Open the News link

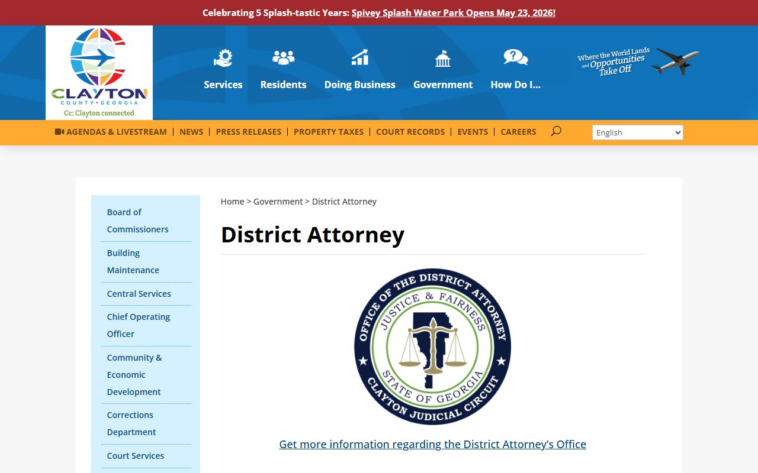point(191,132)
